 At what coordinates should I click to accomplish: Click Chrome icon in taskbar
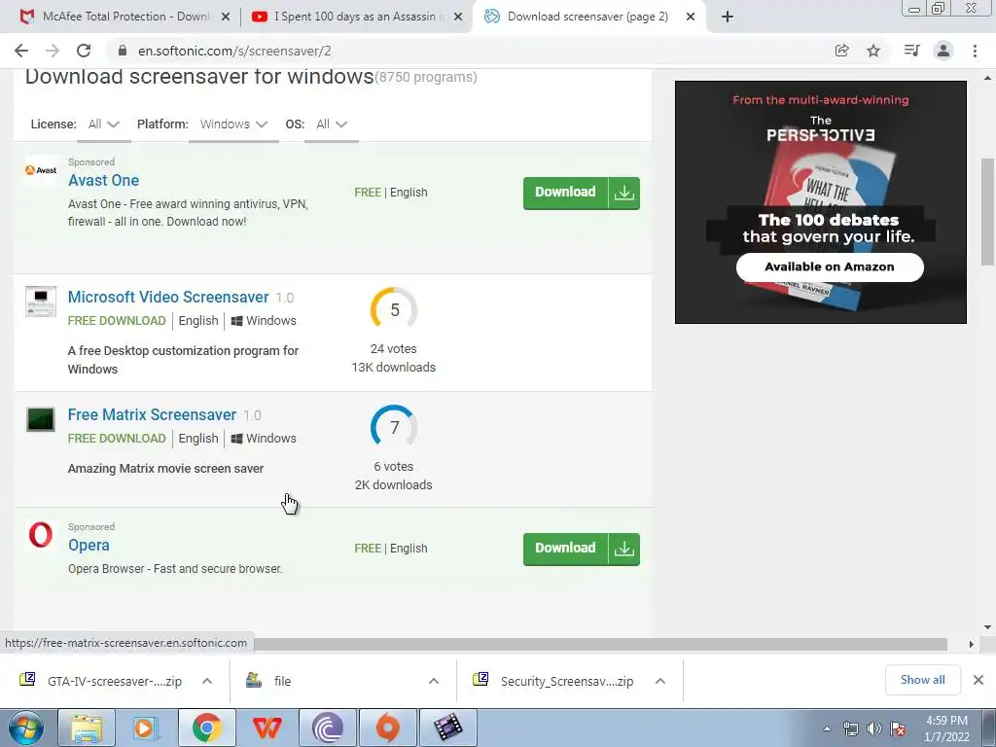(x=206, y=728)
